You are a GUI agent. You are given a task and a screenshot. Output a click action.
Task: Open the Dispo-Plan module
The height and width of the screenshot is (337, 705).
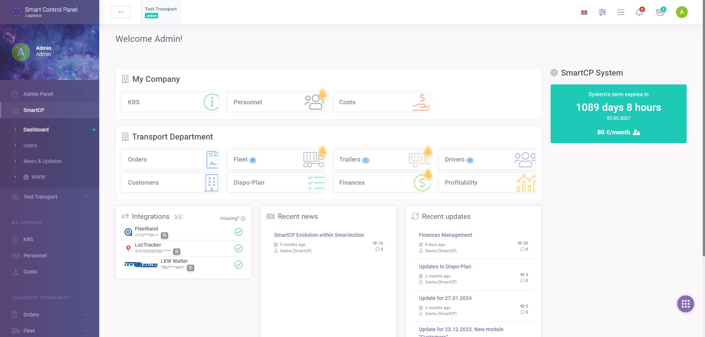(275, 182)
